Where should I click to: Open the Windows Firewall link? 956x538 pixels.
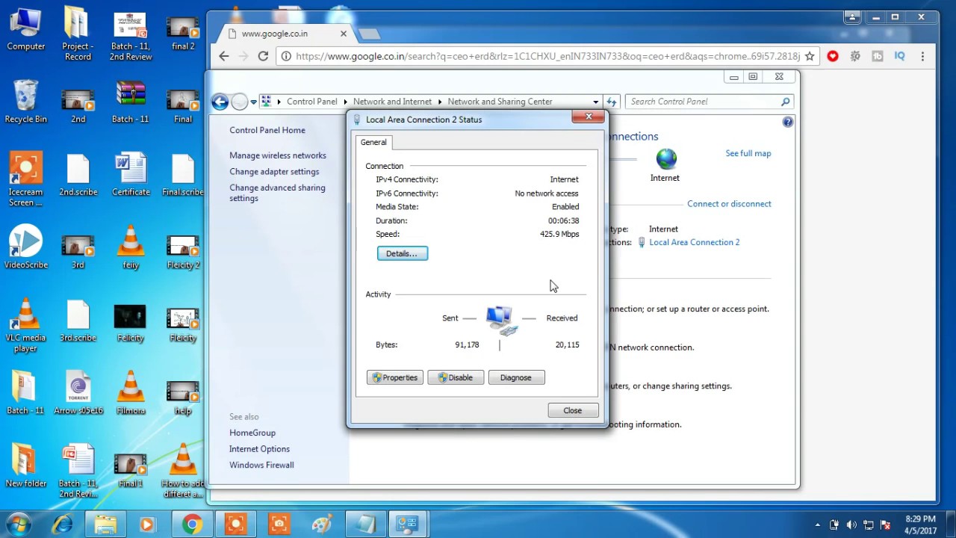(261, 465)
